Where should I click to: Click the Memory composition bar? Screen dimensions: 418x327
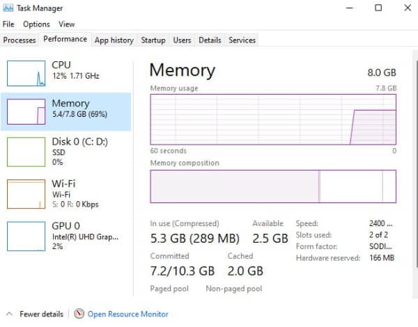click(x=272, y=186)
